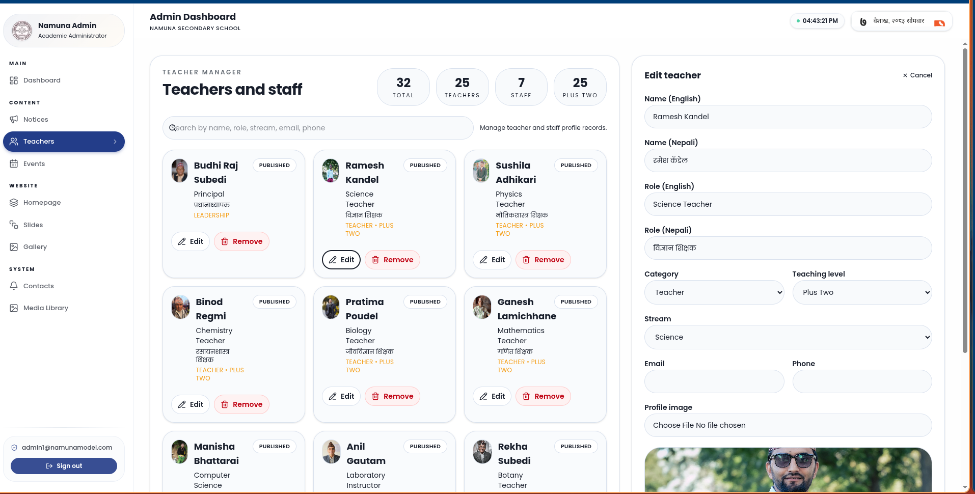Click the Nepali calendar date icon

[x=863, y=21]
